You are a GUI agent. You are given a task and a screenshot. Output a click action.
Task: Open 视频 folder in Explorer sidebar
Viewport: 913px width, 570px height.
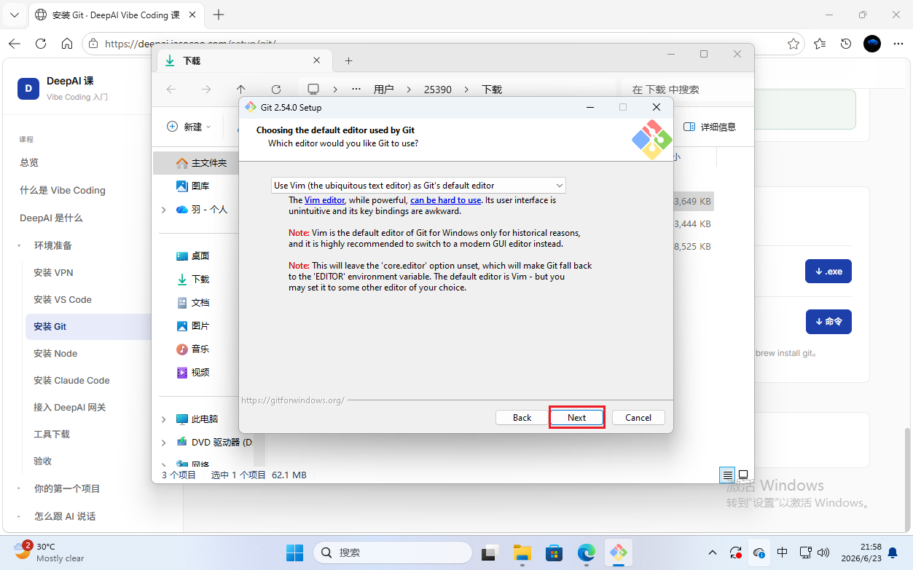click(200, 373)
